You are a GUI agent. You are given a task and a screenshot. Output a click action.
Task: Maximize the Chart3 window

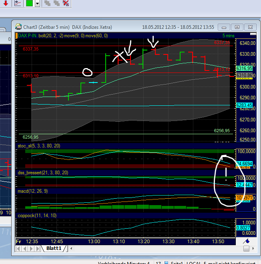point(237,27)
